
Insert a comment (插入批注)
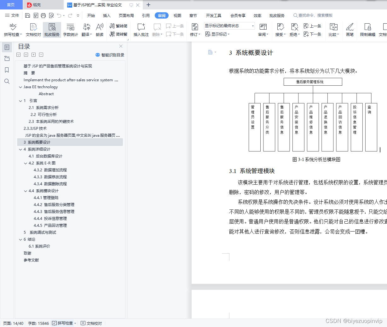click(141, 30)
